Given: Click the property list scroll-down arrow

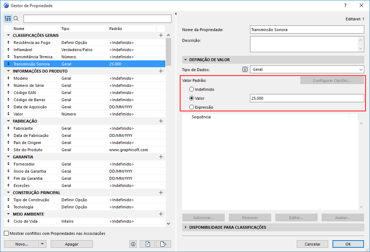Looking at the screenshot, I should coord(169,223).
